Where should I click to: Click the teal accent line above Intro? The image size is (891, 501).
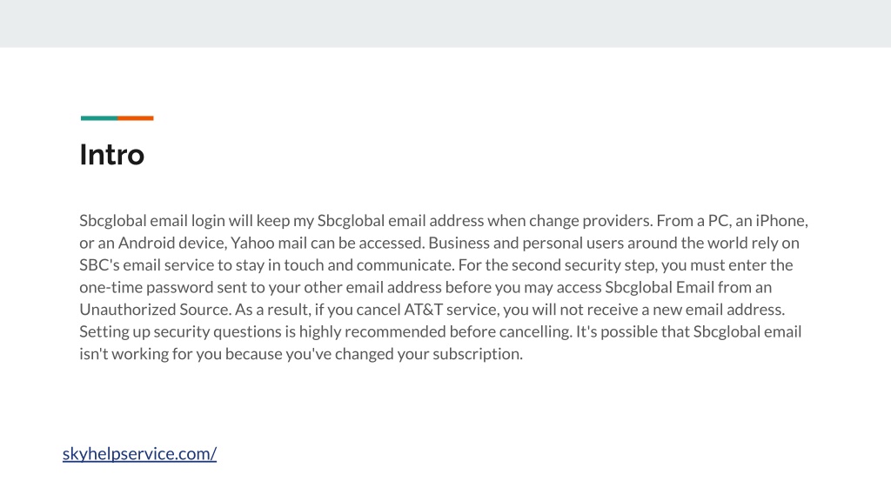click(x=99, y=118)
